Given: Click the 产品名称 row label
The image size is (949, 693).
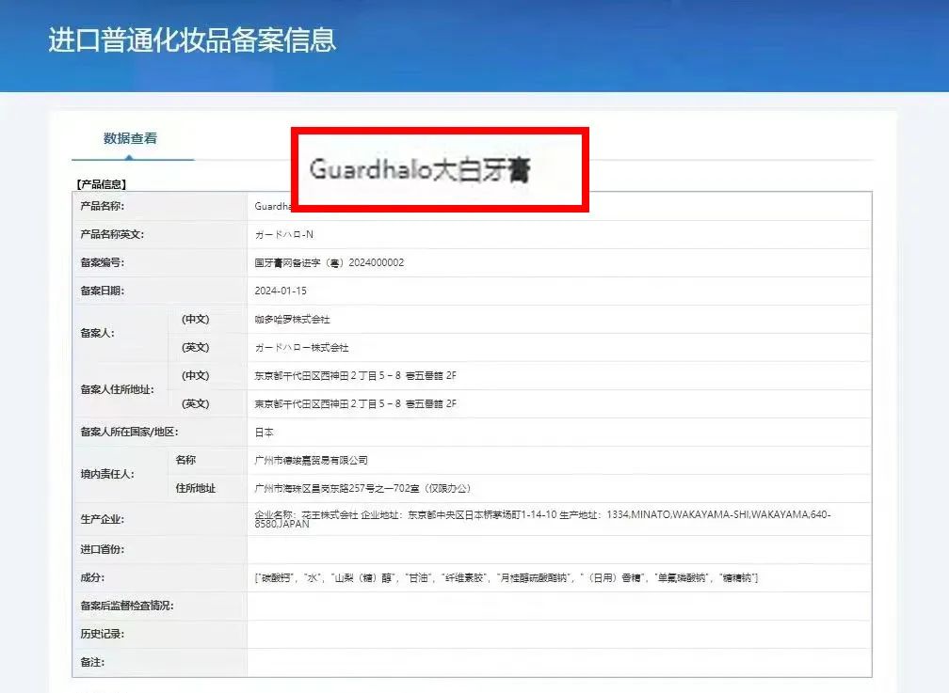Looking at the screenshot, I should [102, 206].
